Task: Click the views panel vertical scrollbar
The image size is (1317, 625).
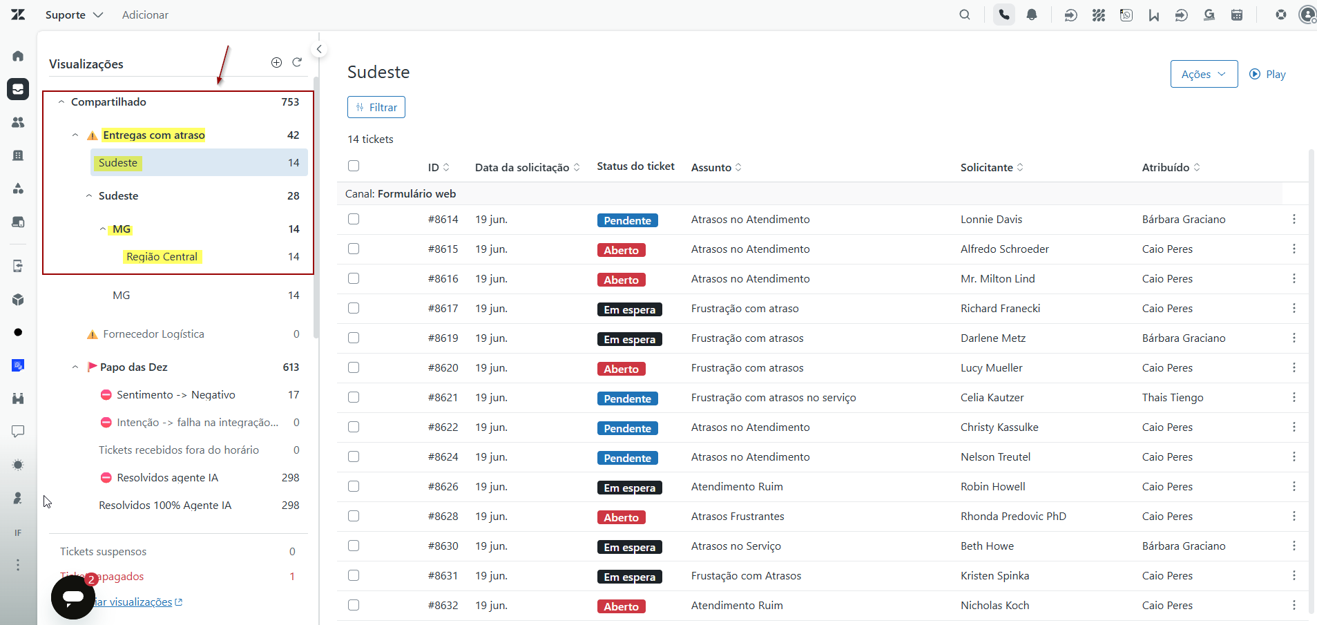Action: (x=316, y=207)
